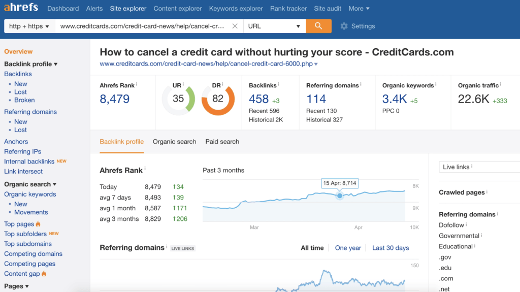Click the info icon next to Ahrefs Rank metric
Image resolution: width=520 pixels, height=292 pixels.
pyautogui.click(x=137, y=84)
